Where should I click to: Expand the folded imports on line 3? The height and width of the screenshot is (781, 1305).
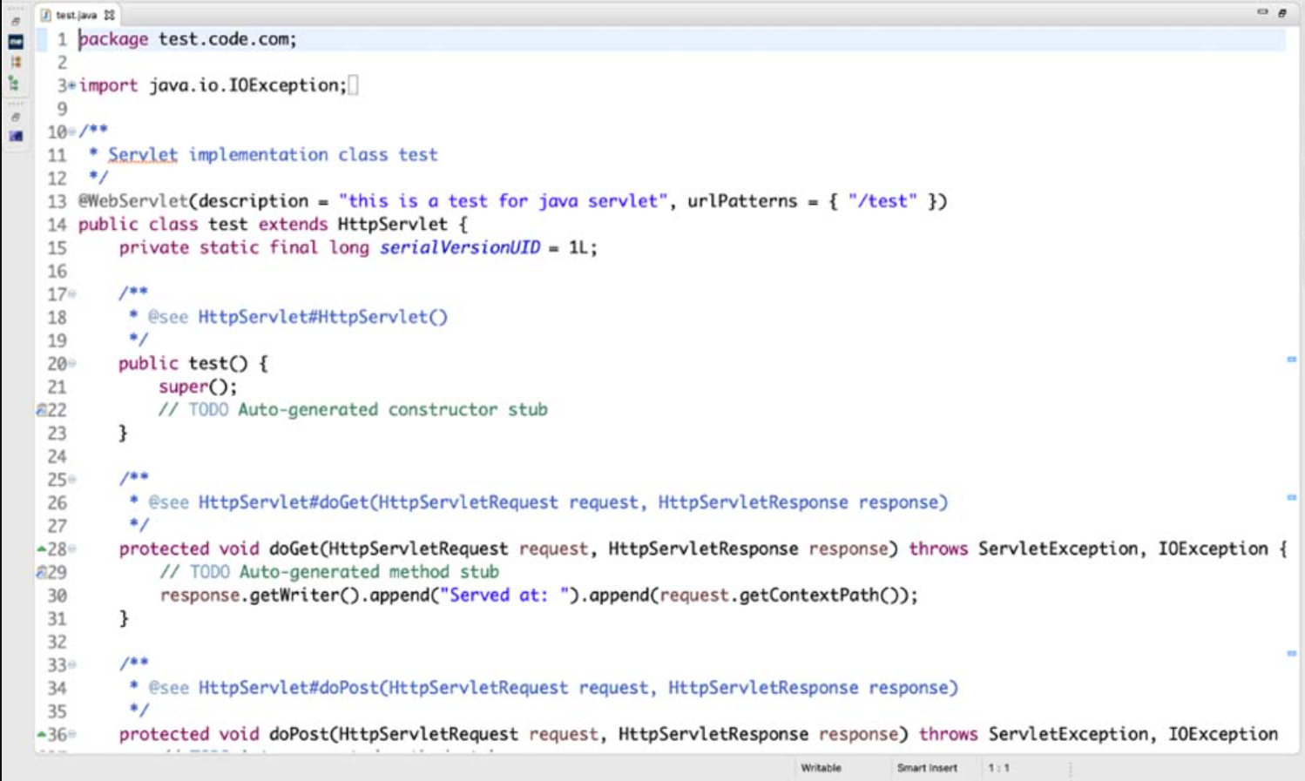[72, 85]
